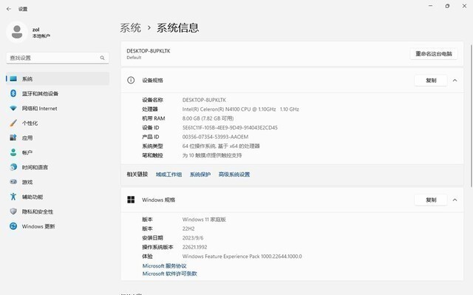This screenshot has width=473, height=295.
Task: Open 网络和 Internet settings
Action: point(58,108)
